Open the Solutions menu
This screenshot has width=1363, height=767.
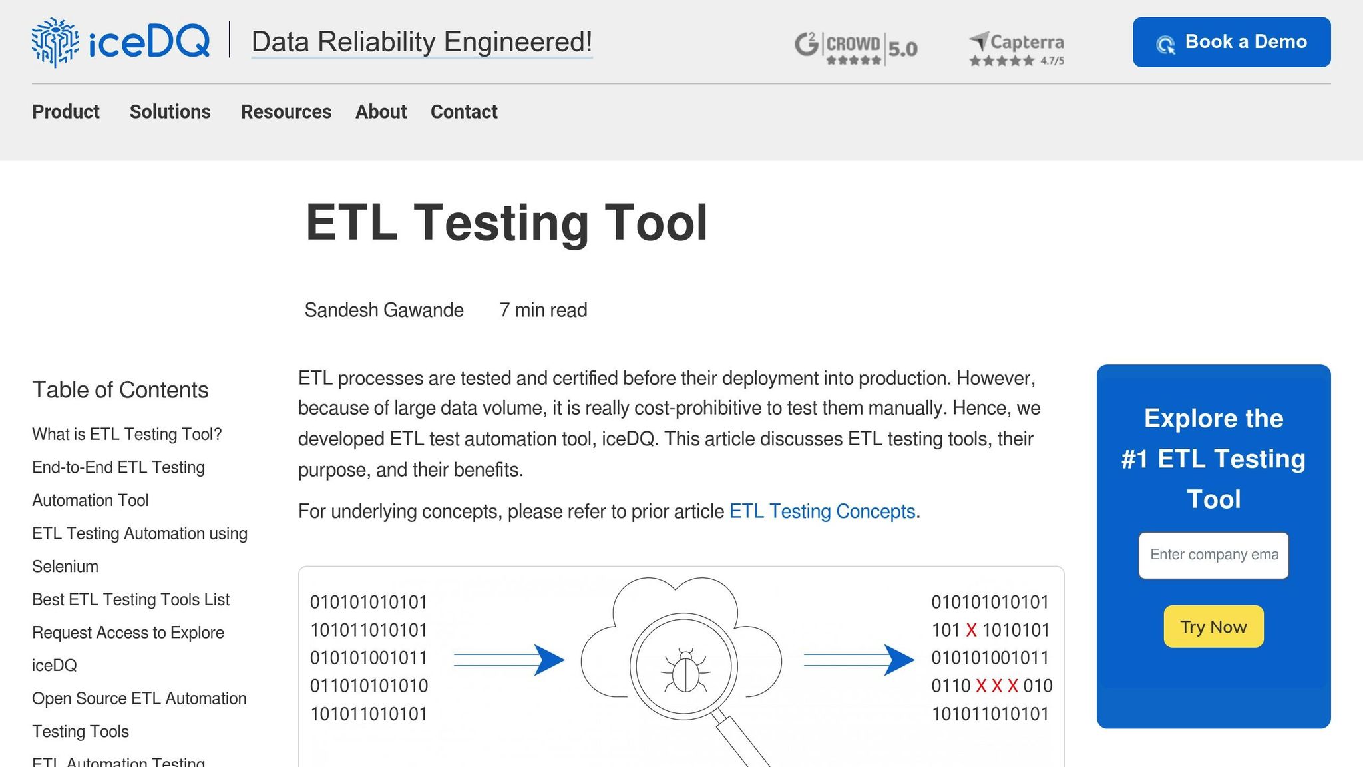pyautogui.click(x=170, y=112)
